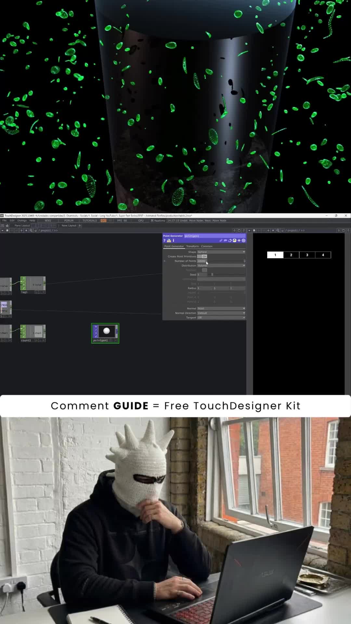The height and width of the screenshot is (624, 351).
Task: Open the Tangent dropdown set to Off
Action: 221,318
